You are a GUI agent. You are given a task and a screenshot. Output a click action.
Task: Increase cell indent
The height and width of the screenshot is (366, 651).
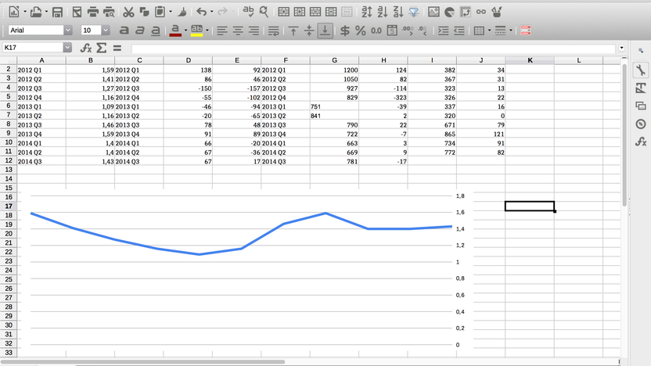[444, 30]
